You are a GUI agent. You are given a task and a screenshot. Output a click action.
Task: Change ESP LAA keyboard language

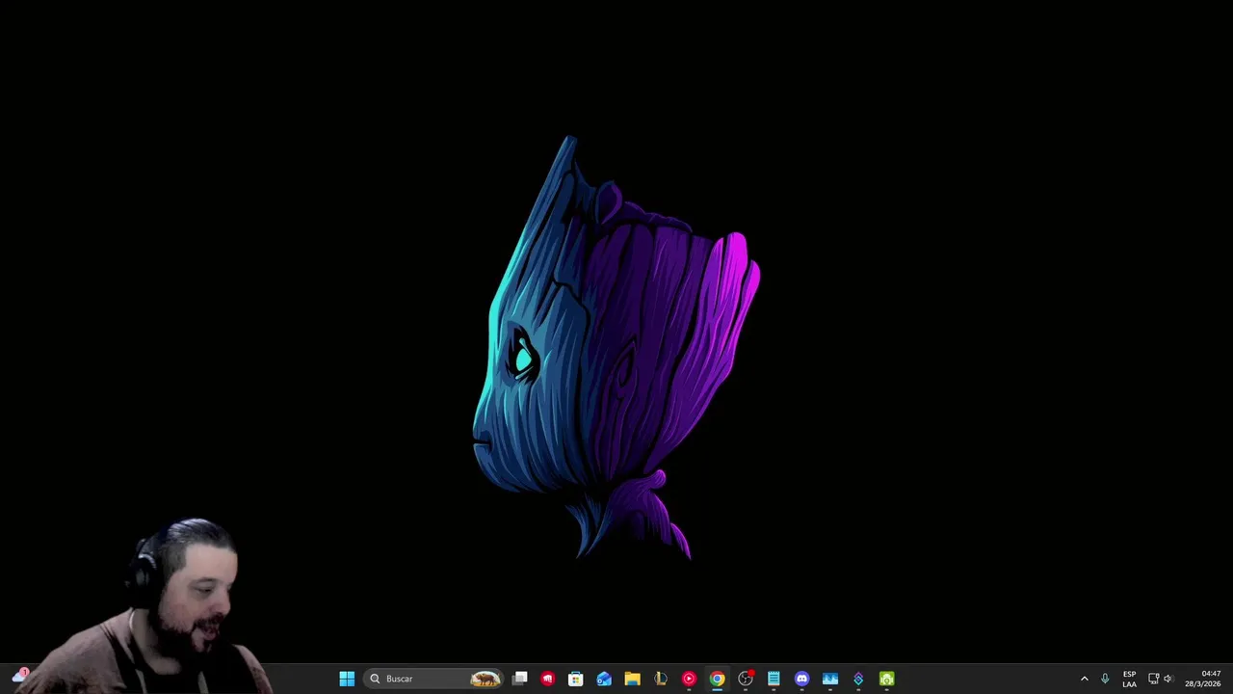pyautogui.click(x=1129, y=679)
